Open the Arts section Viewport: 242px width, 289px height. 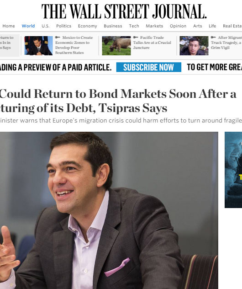tap(197, 26)
